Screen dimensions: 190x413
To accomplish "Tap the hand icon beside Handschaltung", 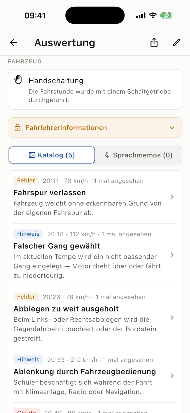I will click(18, 80).
